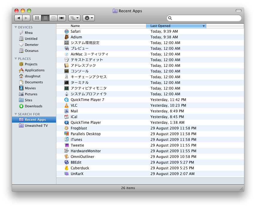This screenshot has height=208, width=256.
Task: Click the Downloads green arrow icon
Action: point(21,106)
